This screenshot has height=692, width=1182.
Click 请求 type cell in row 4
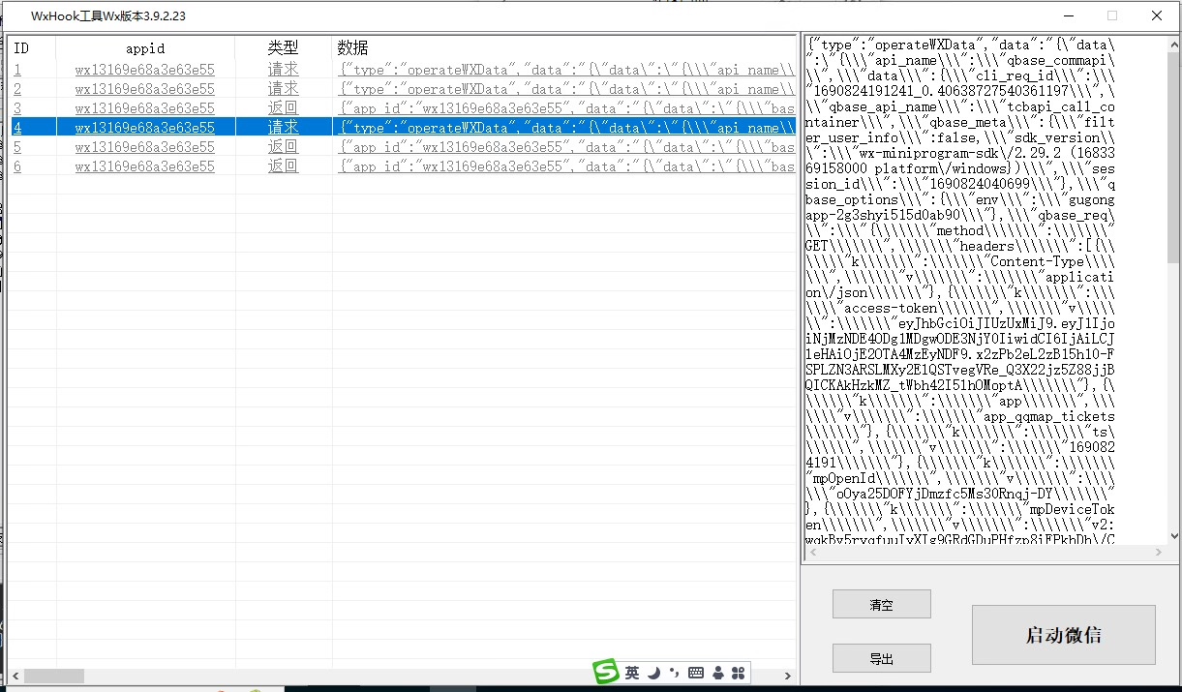(x=284, y=127)
